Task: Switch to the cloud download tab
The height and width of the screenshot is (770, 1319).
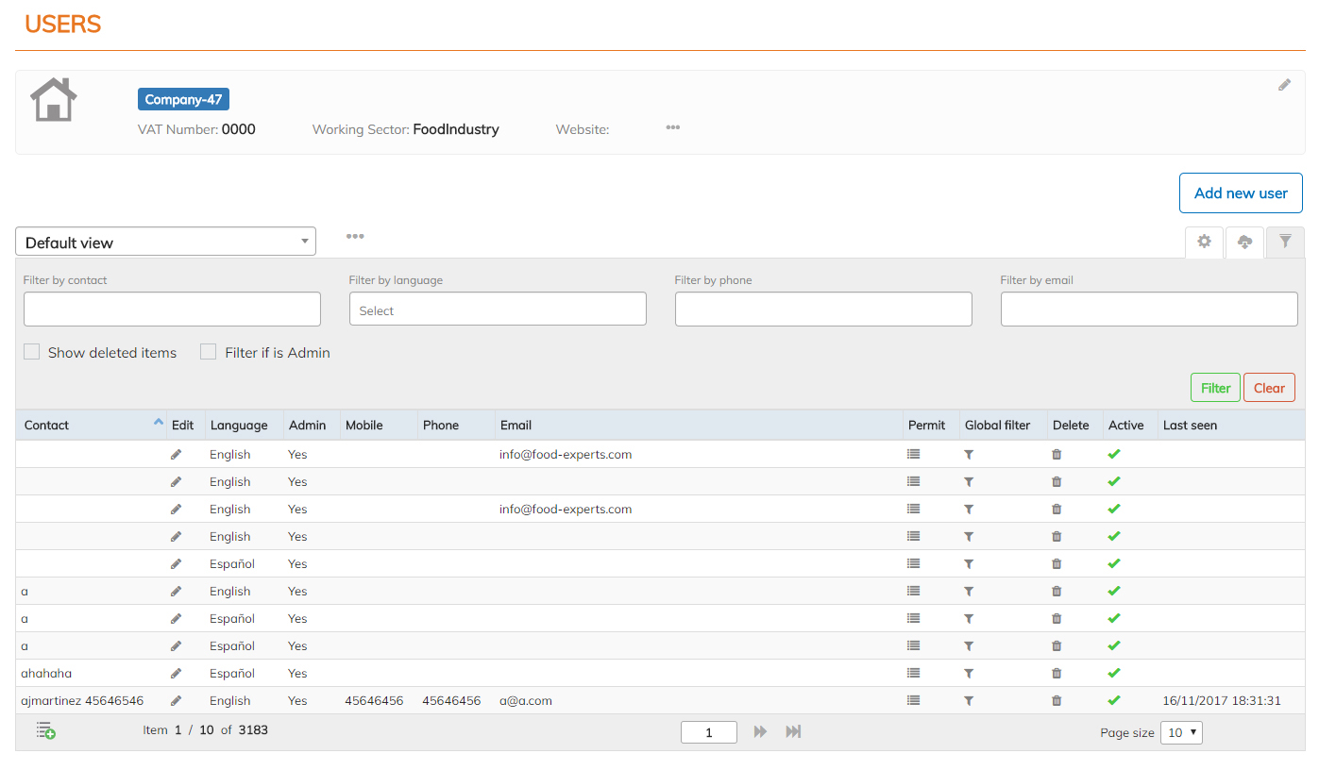Action: [x=1244, y=242]
